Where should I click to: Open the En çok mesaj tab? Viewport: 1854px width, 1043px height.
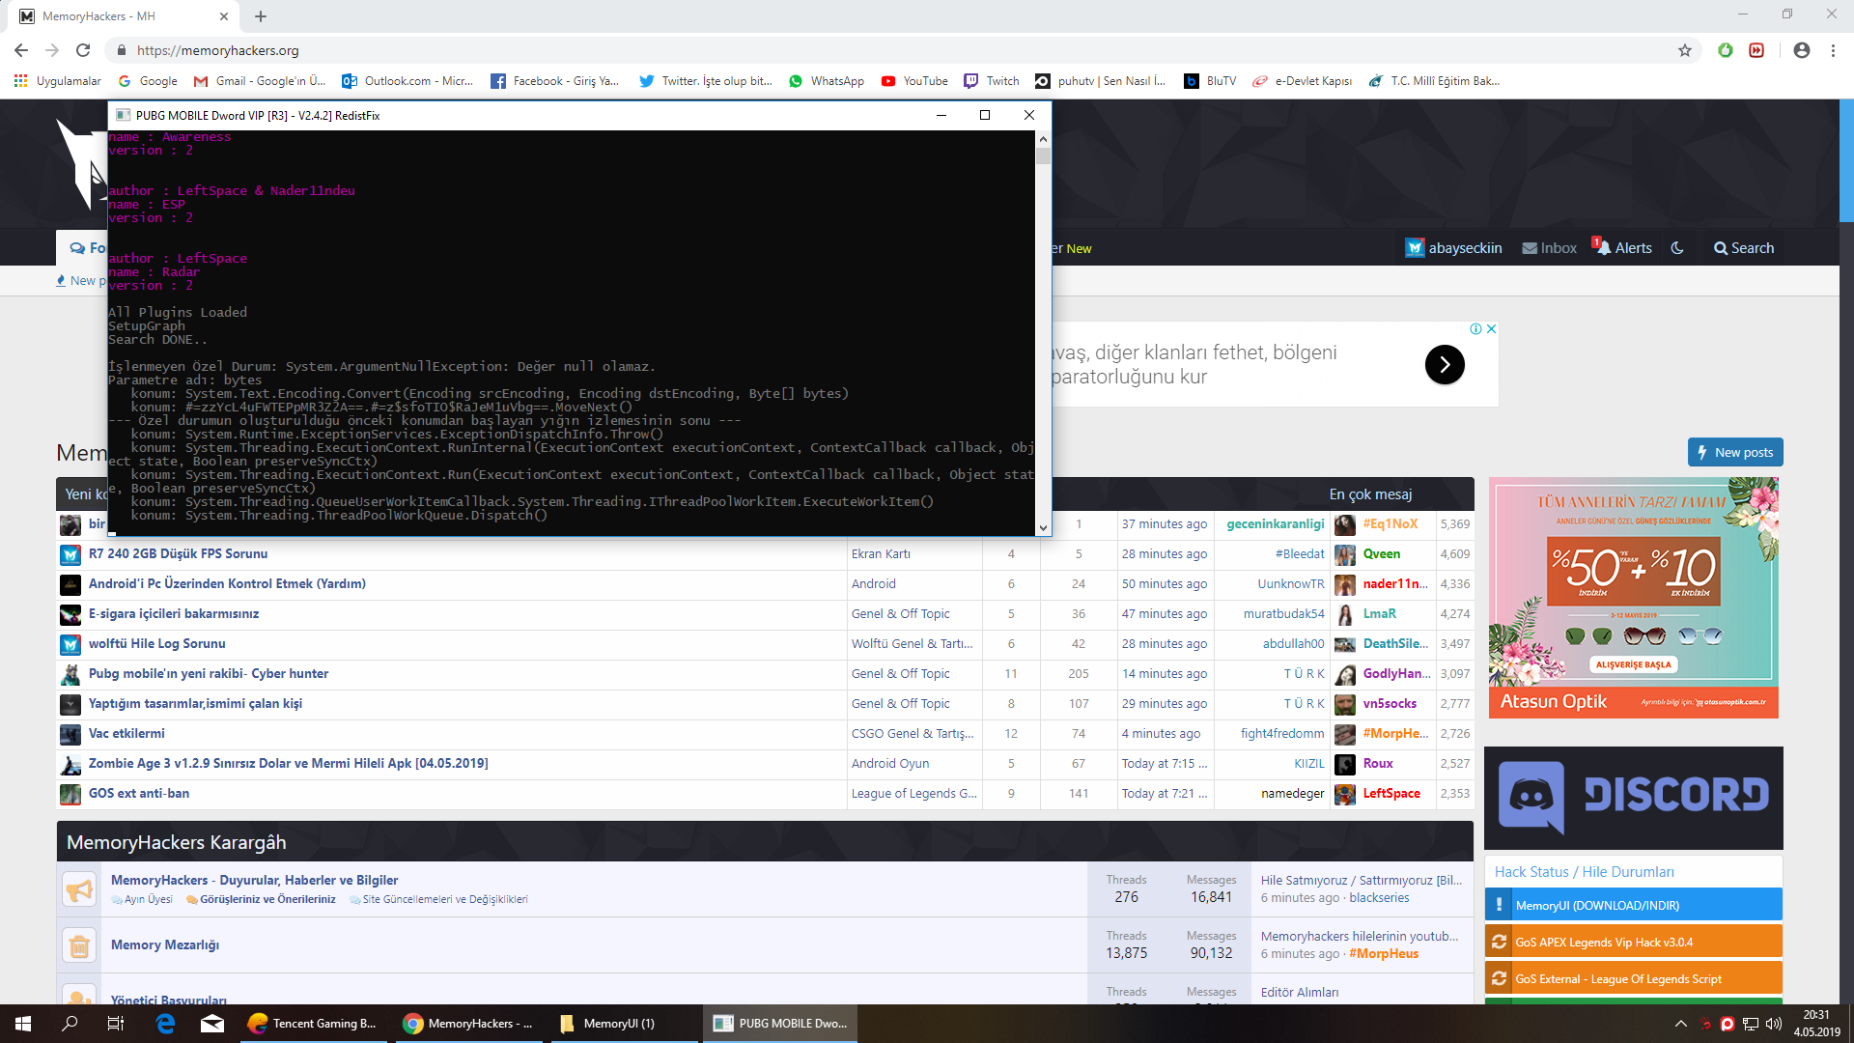(1370, 494)
